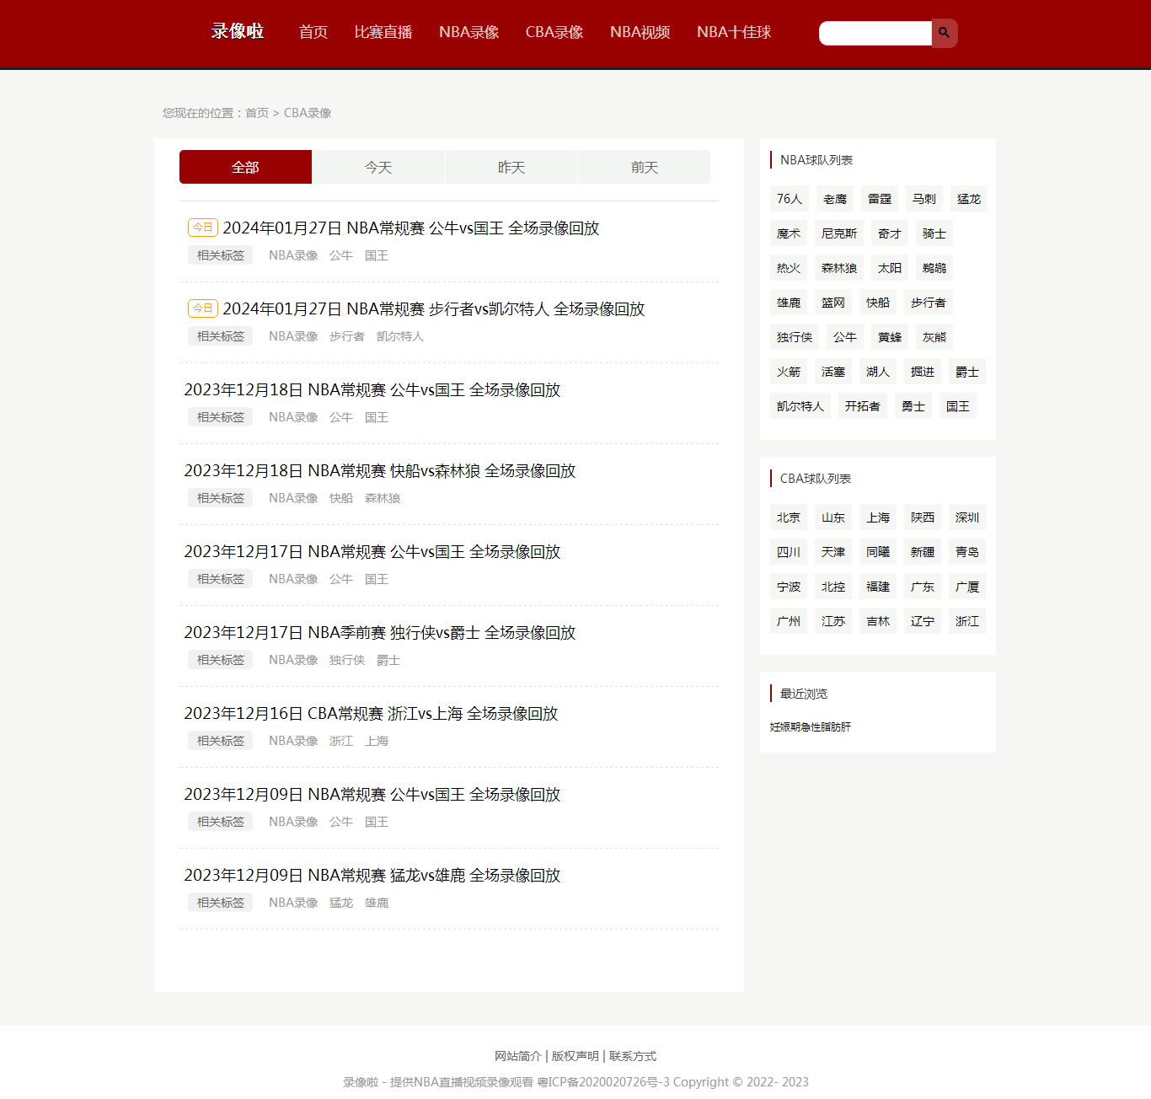The image size is (1151, 1099).
Task: Choose 新疆 from CBA team list
Action: (922, 552)
